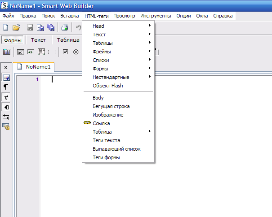
Task: Insert a radio button element icon
Action: pos(76,52)
